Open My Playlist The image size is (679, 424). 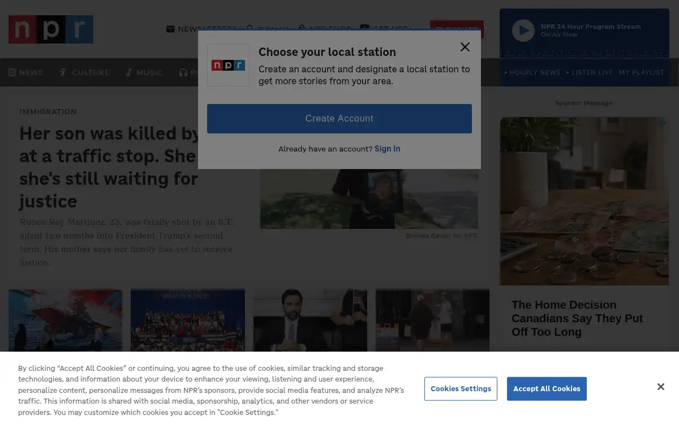click(x=642, y=72)
